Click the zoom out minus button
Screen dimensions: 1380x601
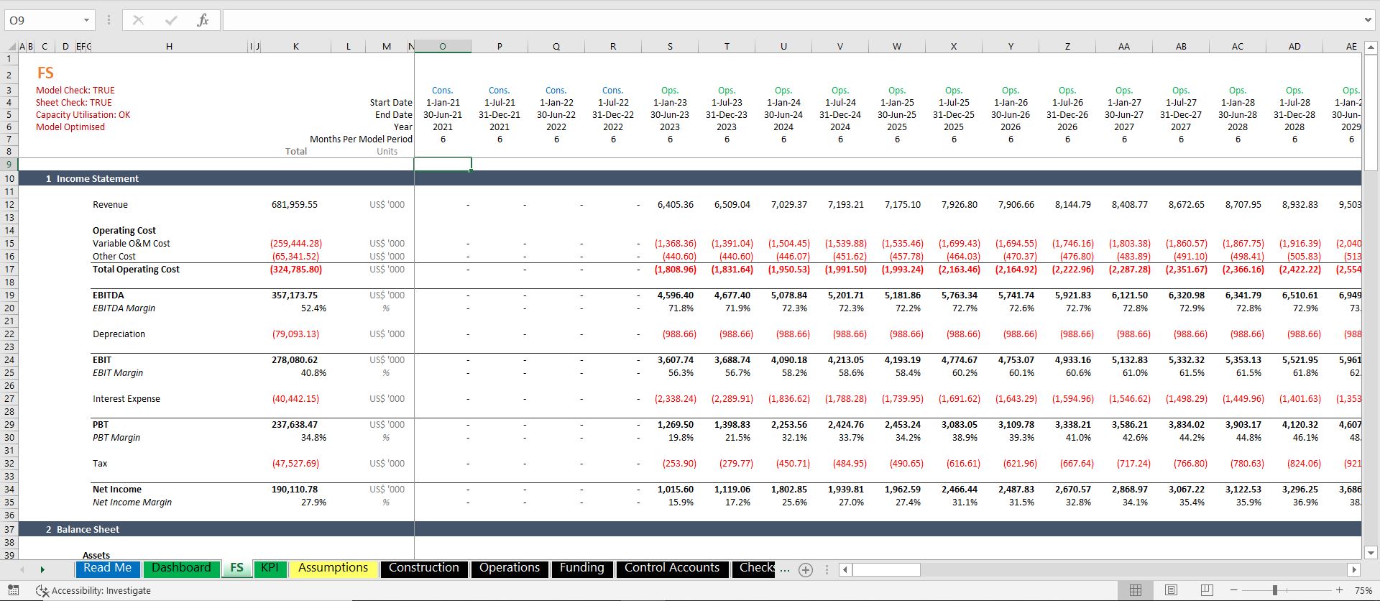[1233, 590]
